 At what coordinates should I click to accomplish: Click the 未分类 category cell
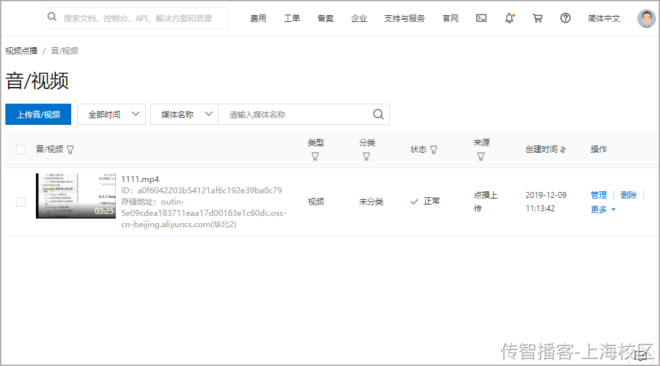point(371,202)
